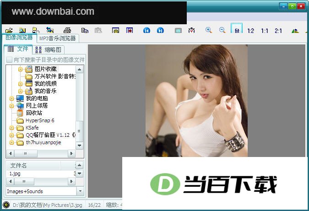
Task: Zoom in with the plus magnifier
Action: 208,30
